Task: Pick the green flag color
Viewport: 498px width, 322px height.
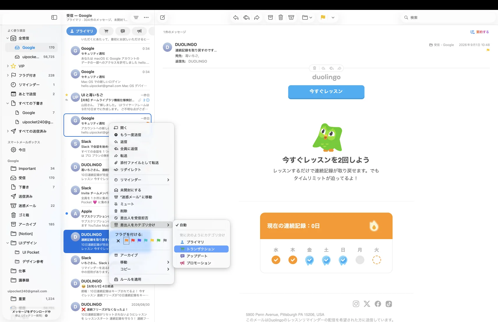Action: 158,241
